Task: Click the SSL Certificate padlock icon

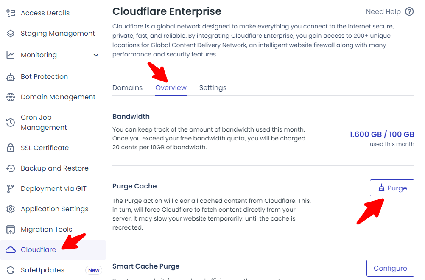Action: pyautogui.click(x=11, y=148)
